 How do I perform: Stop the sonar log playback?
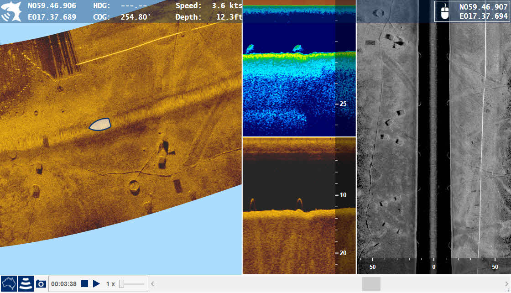[84, 284]
